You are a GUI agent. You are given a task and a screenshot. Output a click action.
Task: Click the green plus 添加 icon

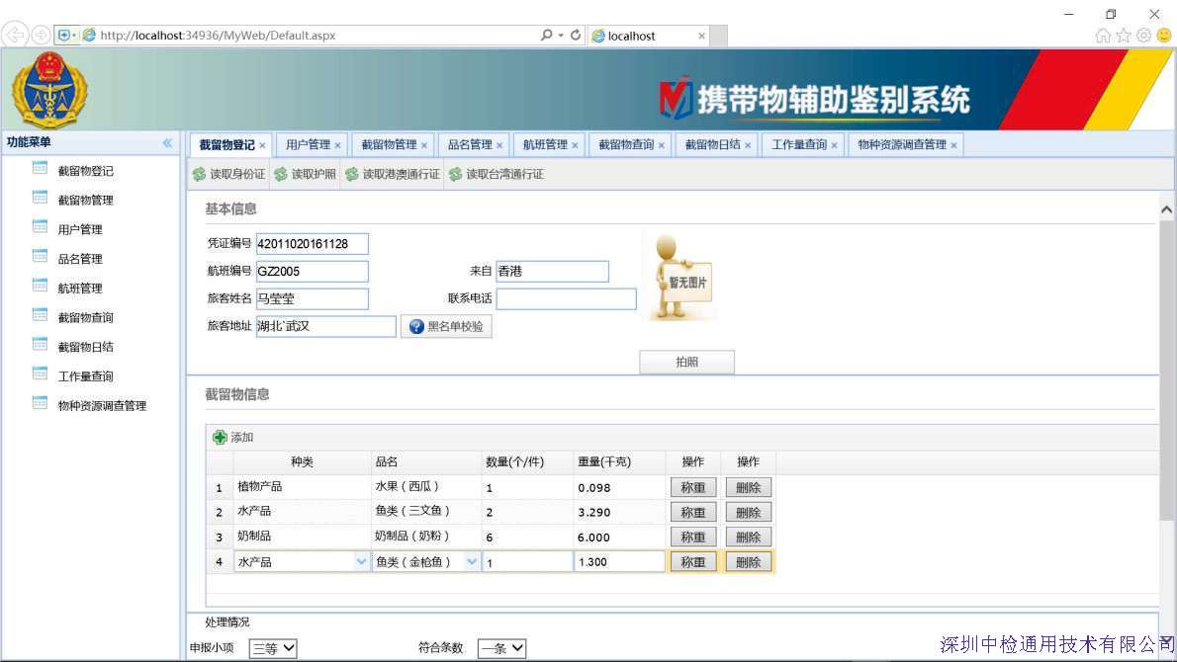coord(220,437)
